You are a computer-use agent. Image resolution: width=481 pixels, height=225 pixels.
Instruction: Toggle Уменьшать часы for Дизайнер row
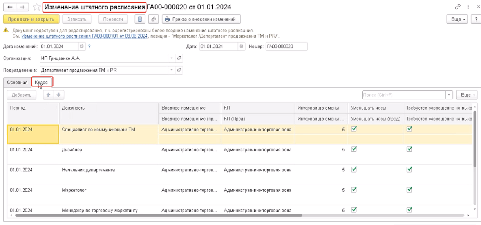(x=354, y=149)
